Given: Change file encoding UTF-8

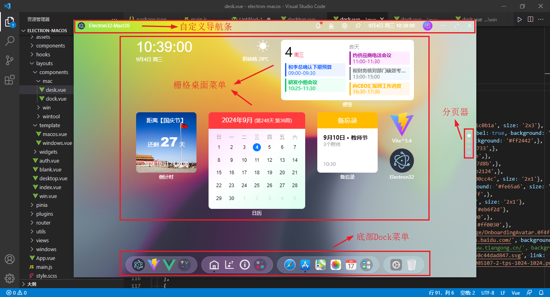Looking at the screenshot, I should 488,293.
